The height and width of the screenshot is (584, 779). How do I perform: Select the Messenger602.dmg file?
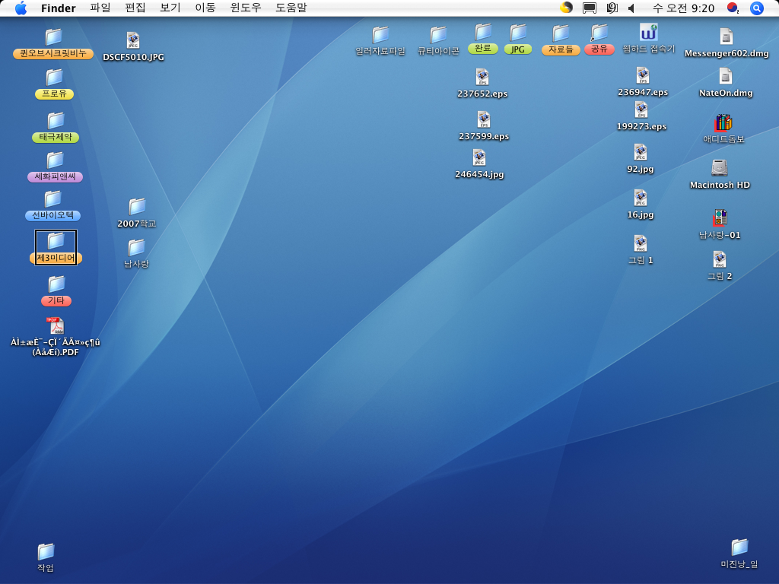click(726, 37)
